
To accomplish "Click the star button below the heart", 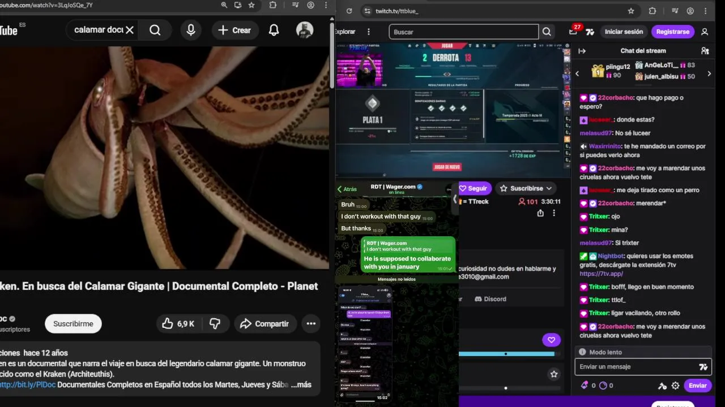I will pyautogui.click(x=554, y=374).
